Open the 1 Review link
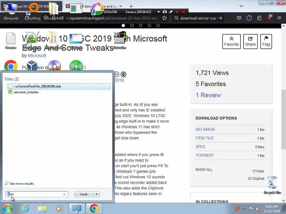Viewport: 286px width, 214px height. [x=208, y=95]
